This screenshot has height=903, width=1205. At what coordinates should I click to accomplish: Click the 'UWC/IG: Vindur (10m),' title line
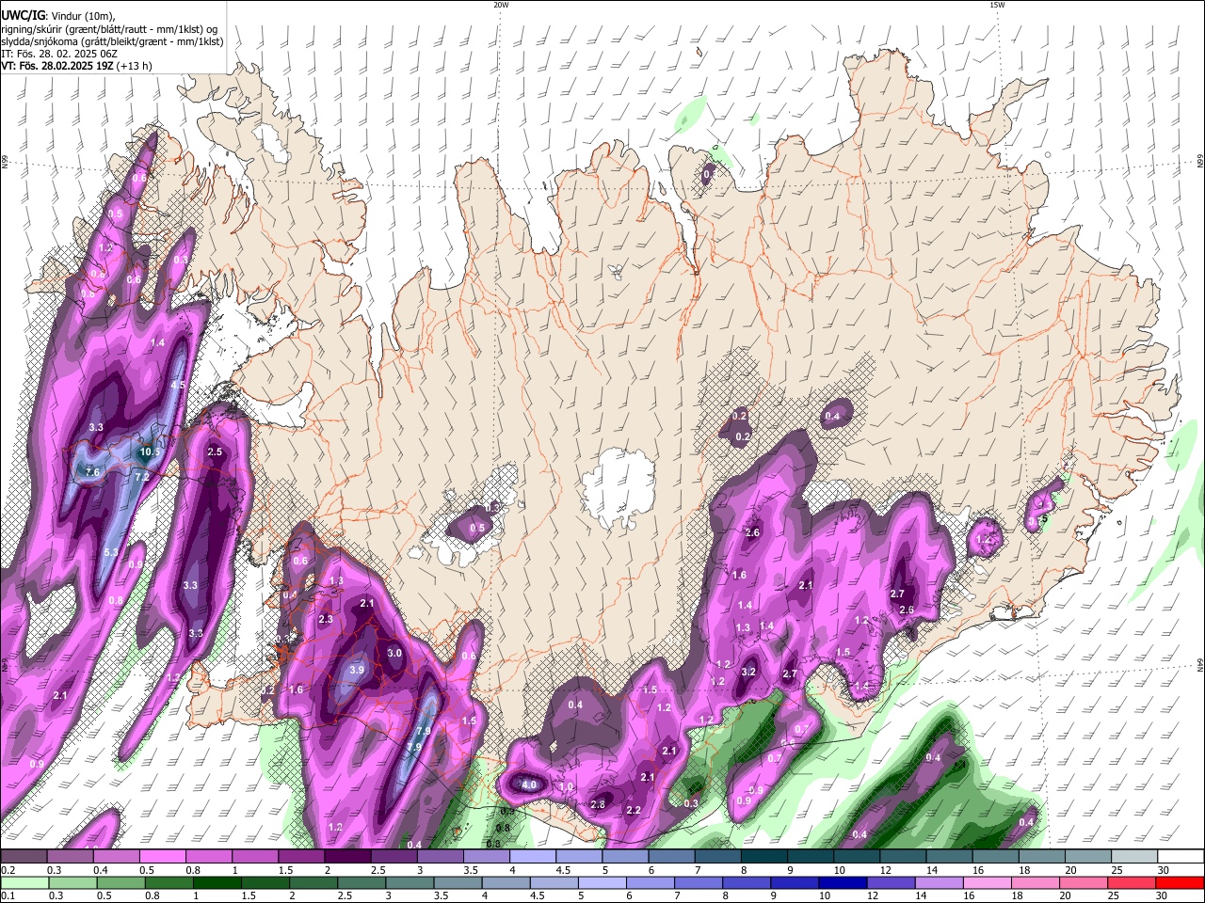click(x=56, y=15)
